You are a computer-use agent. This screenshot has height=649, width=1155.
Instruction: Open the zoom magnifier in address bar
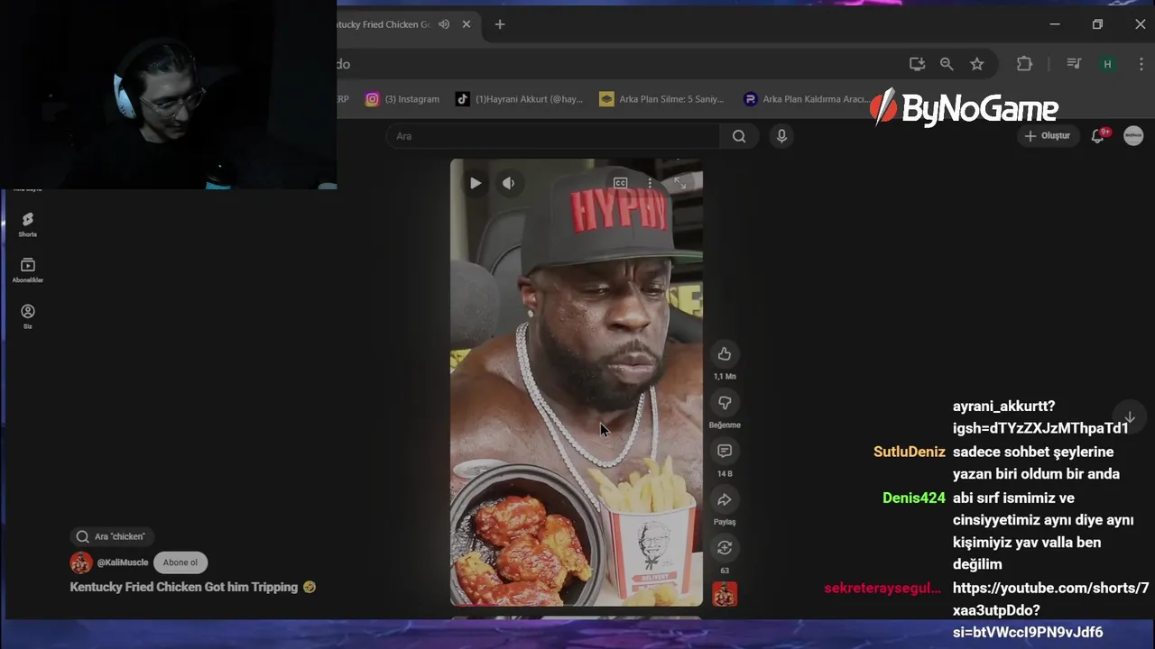point(947,64)
